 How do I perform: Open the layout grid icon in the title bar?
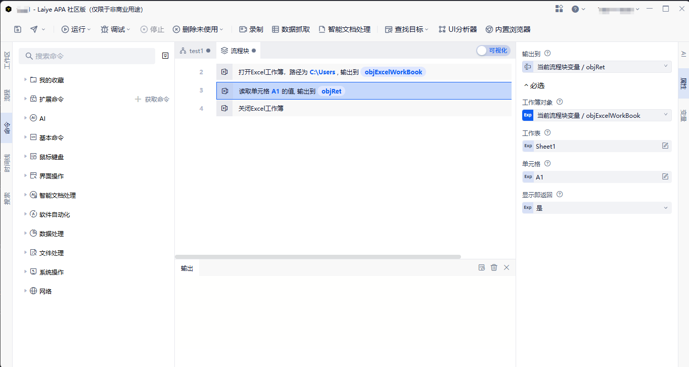pyautogui.click(x=559, y=9)
